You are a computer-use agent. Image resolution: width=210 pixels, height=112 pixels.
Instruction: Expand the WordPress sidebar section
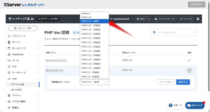[x=23, y=54]
